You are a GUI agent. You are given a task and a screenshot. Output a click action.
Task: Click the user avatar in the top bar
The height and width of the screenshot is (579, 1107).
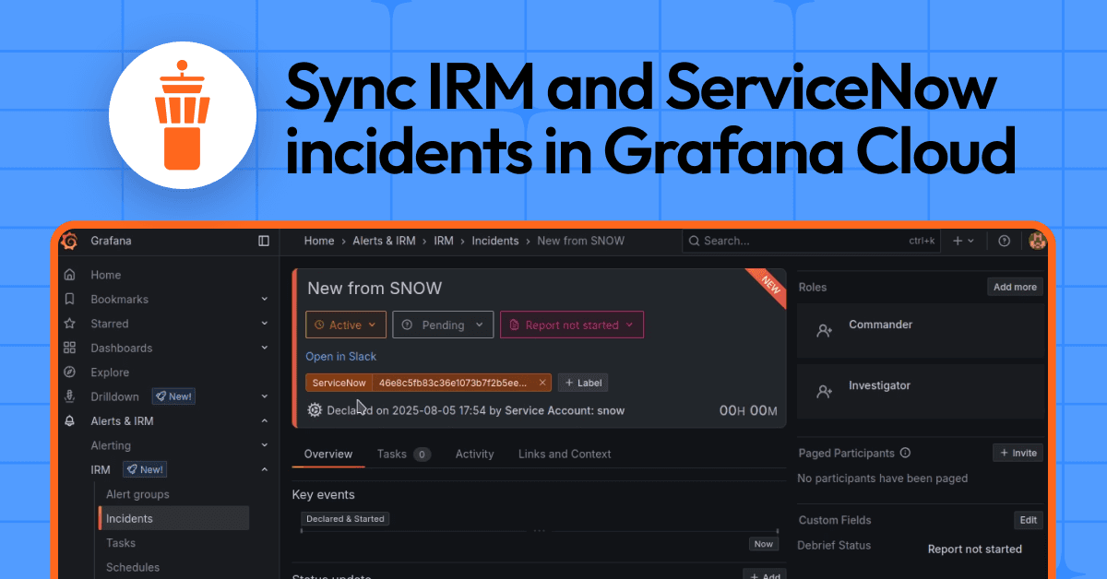[1037, 241]
